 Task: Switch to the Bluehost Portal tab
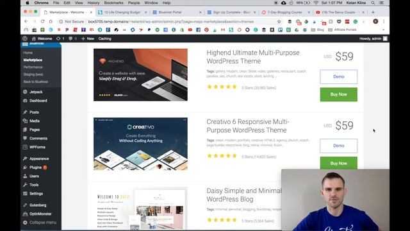coord(177,12)
